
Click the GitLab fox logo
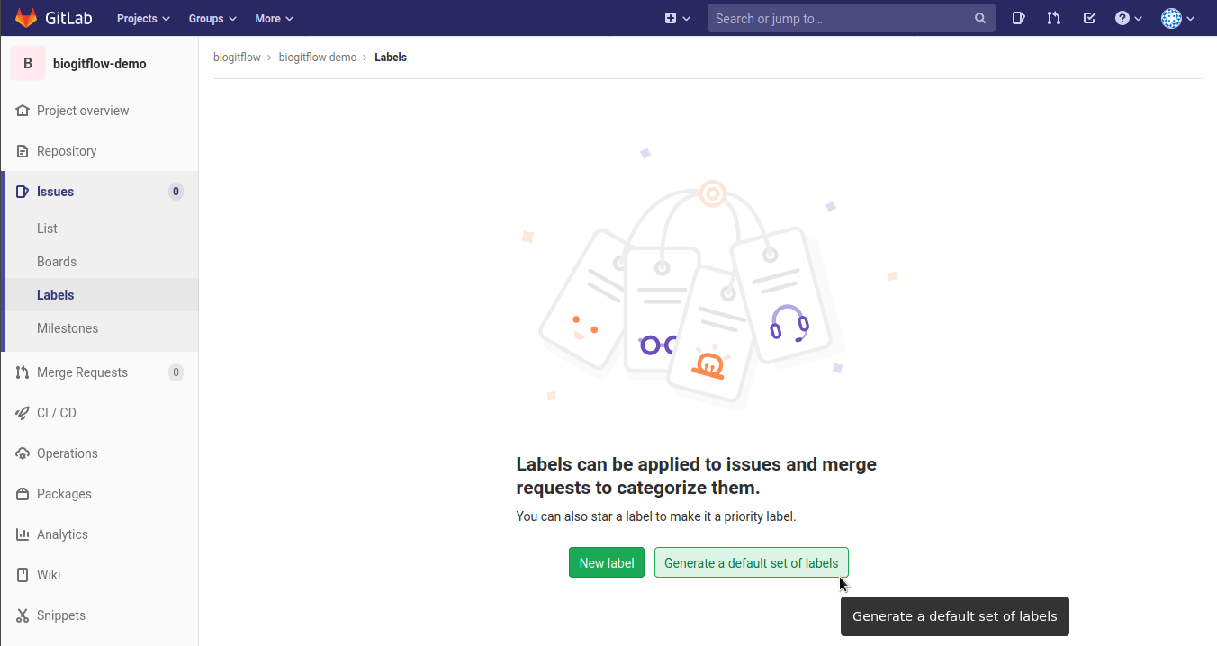coord(25,18)
